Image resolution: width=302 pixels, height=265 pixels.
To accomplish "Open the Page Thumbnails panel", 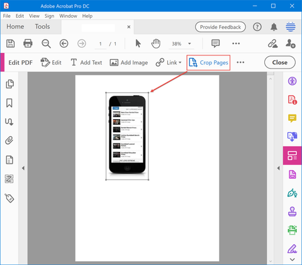I will tap(9, 84).
